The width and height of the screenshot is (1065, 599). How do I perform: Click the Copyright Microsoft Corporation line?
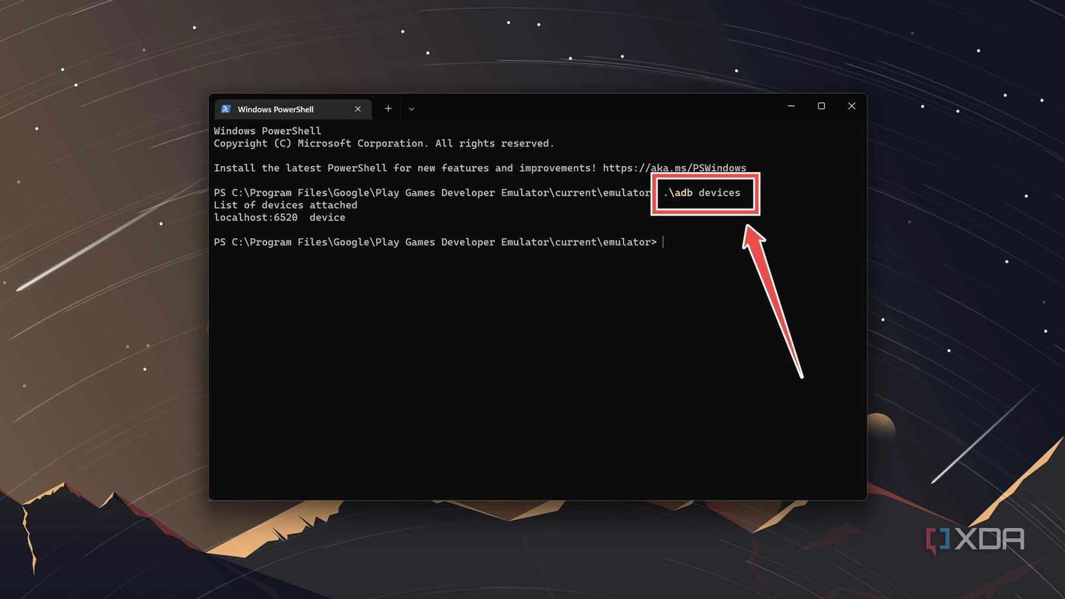coord(383,143)
